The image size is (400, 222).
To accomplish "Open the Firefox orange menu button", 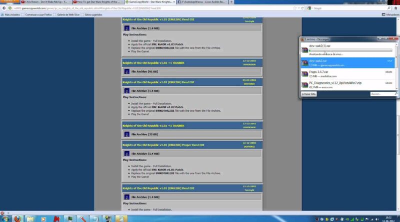I will 9,1.
